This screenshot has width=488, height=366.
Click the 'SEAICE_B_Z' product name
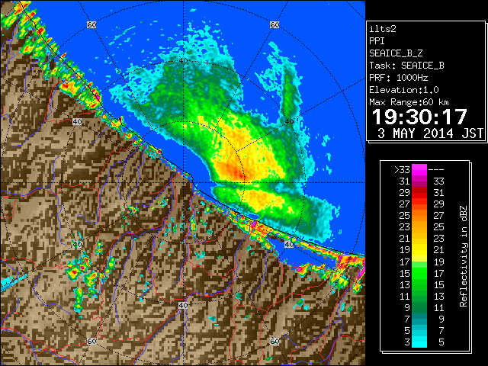point(396,53)
